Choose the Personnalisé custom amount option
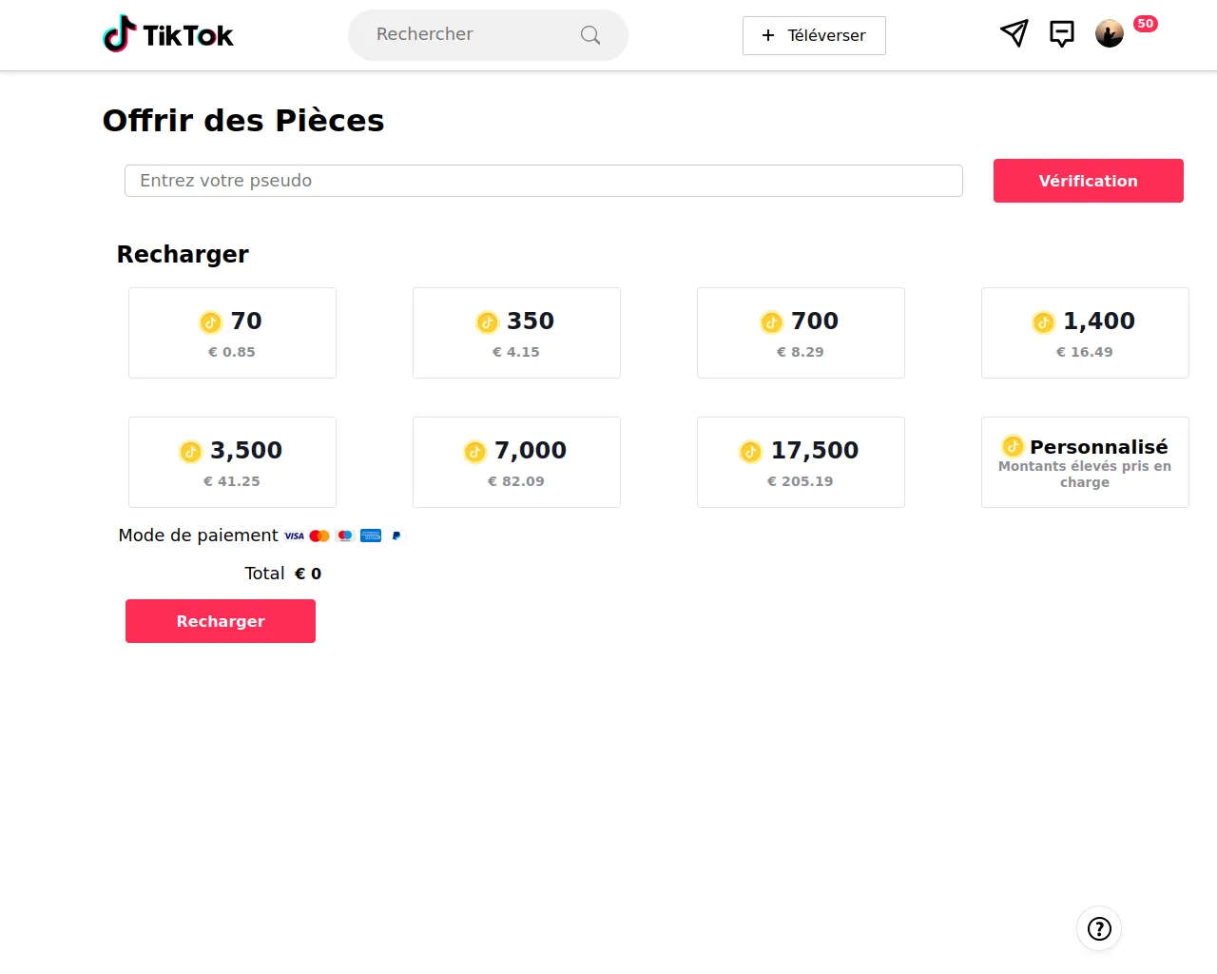Image resolution: width=1217 pixels, height=974 pixels. pos(1085,462)
